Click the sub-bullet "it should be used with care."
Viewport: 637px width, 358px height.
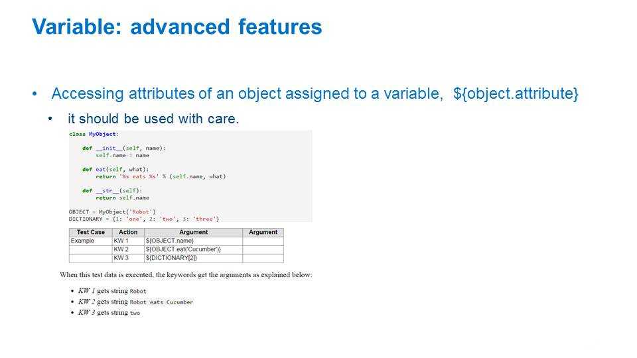(153, 119)
